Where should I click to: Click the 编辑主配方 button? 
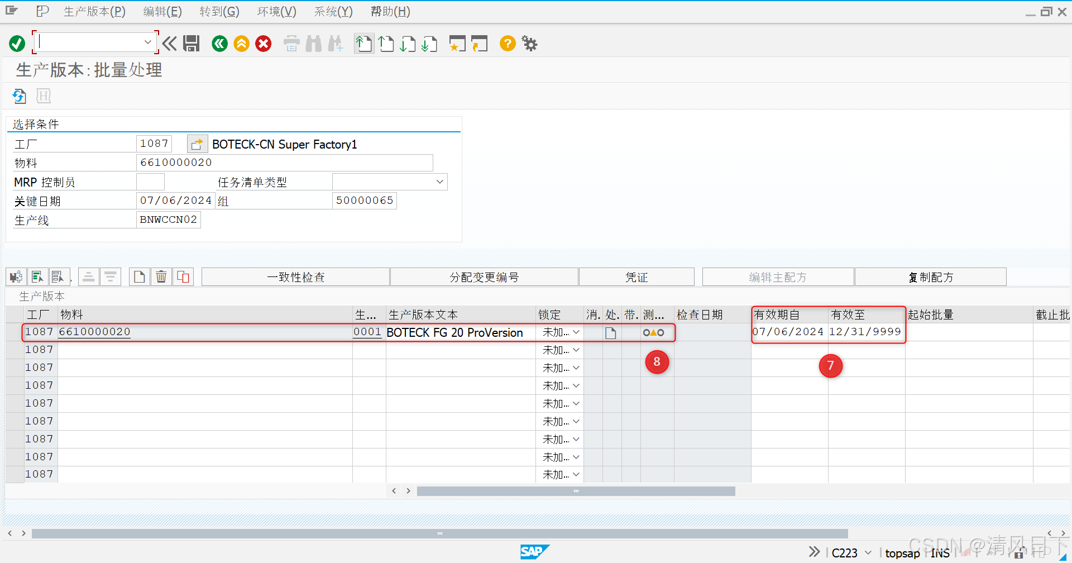click(x=778, y=277)
